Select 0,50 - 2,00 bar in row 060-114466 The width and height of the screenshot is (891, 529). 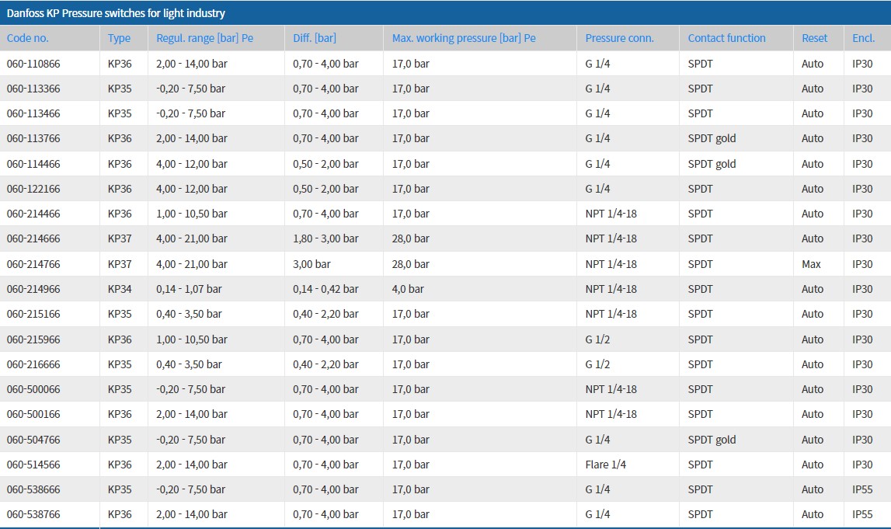click(326, 164)
